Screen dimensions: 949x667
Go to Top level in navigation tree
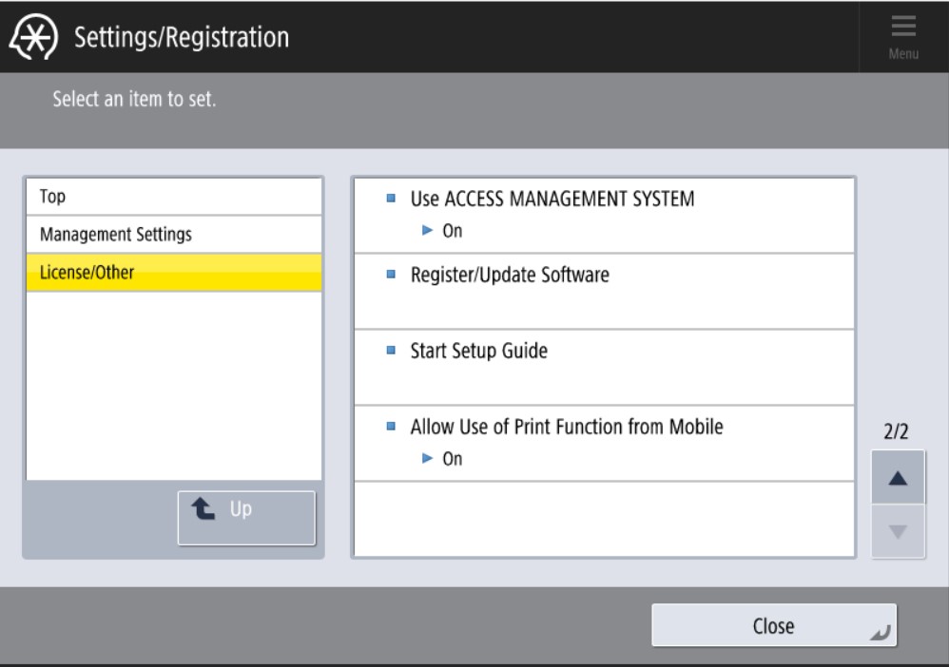click(x=173, y=197)
